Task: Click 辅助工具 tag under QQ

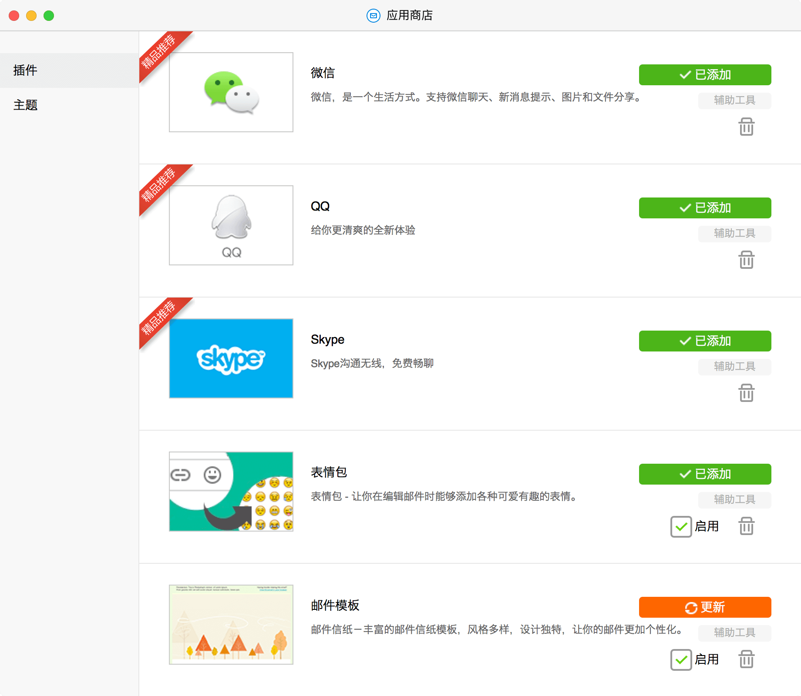Action: coord(734,234)
